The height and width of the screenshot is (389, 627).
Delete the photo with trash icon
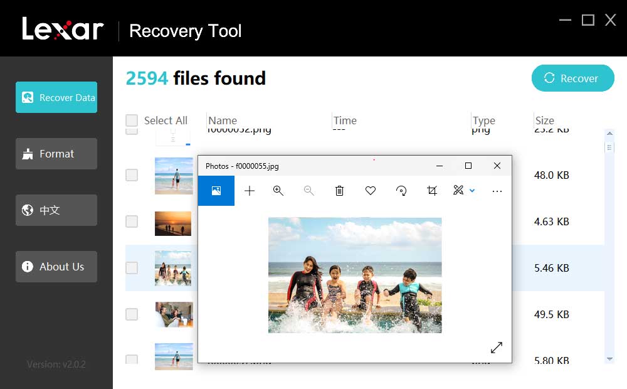tap(339, 191)
